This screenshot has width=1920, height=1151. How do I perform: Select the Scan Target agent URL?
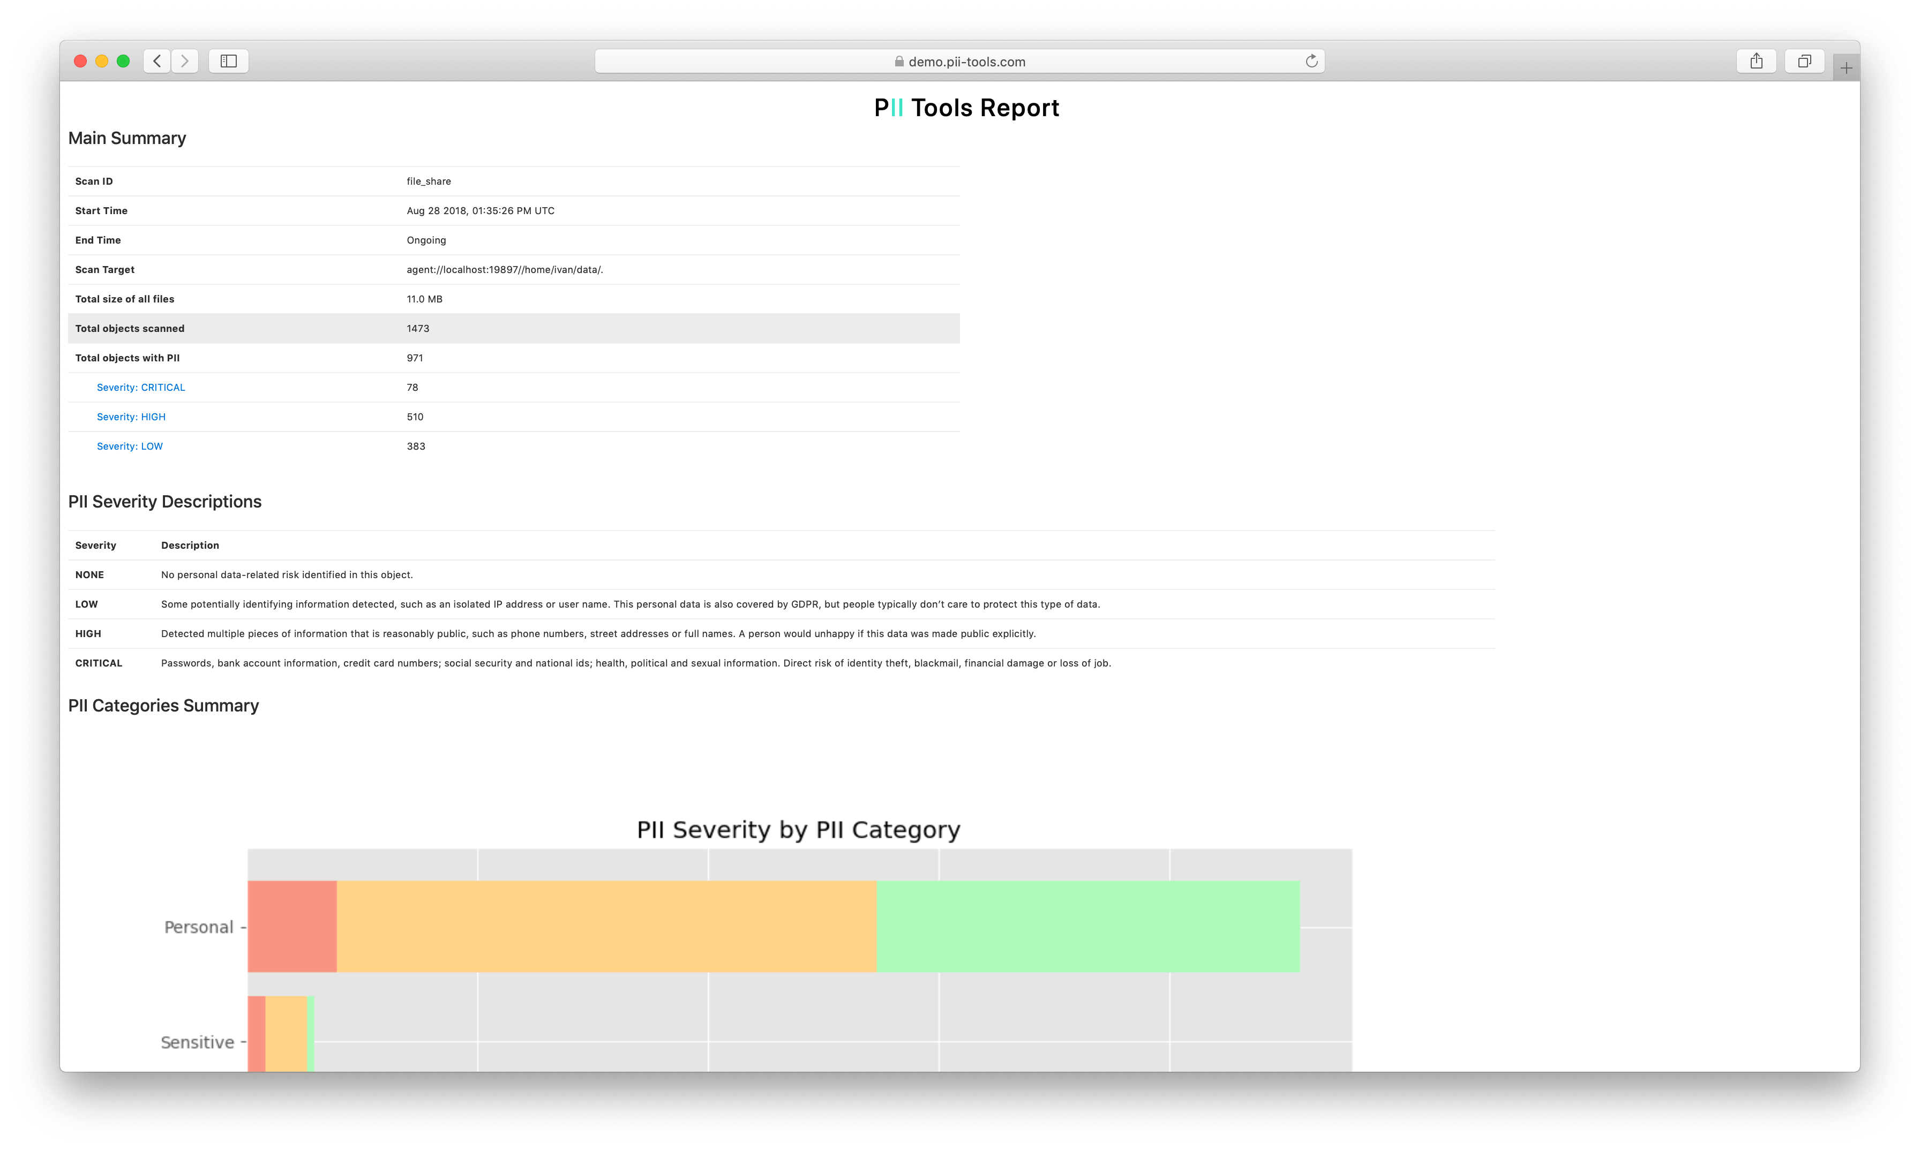click(x=505, y=270)
